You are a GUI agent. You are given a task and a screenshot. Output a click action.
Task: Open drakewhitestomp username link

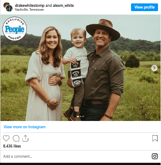coord(30,6)
